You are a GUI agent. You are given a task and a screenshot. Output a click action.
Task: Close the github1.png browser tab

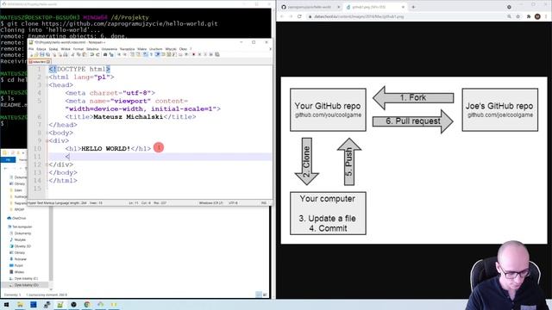coord(403,7)
